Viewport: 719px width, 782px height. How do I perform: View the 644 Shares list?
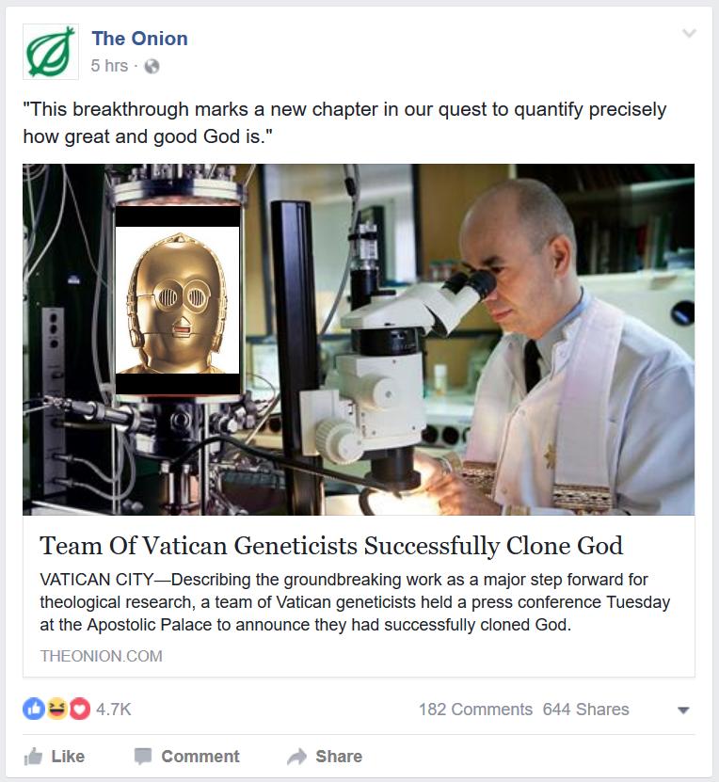point(586,710)
